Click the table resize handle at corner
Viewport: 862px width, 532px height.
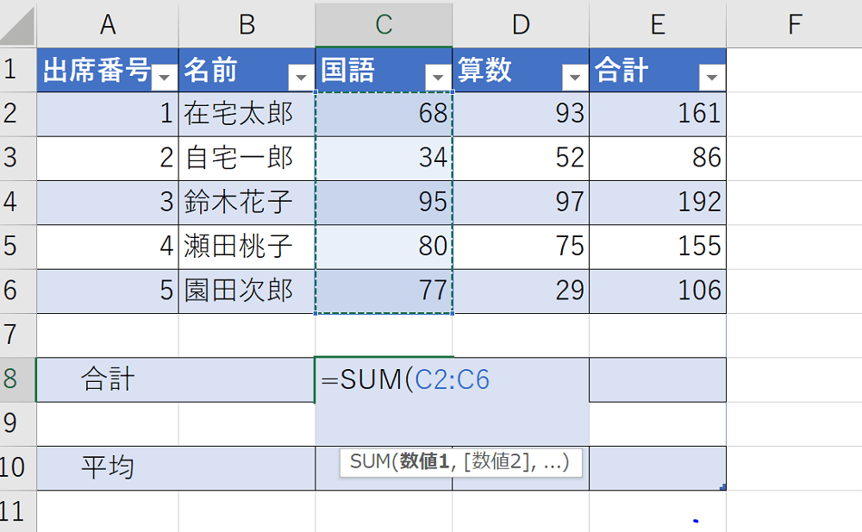722,487
